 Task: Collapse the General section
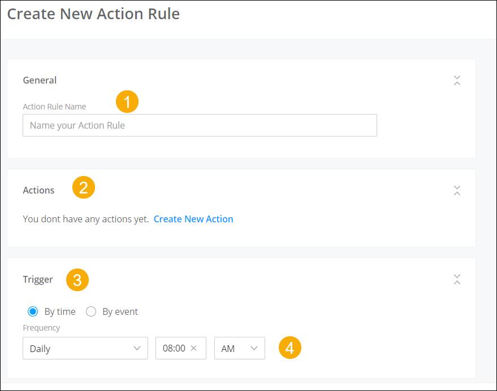(457, 81)
